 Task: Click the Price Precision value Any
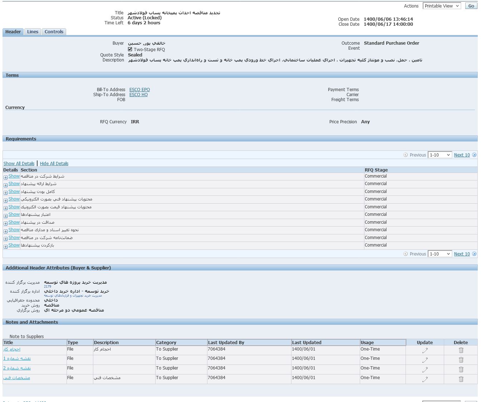pos(365,122)
